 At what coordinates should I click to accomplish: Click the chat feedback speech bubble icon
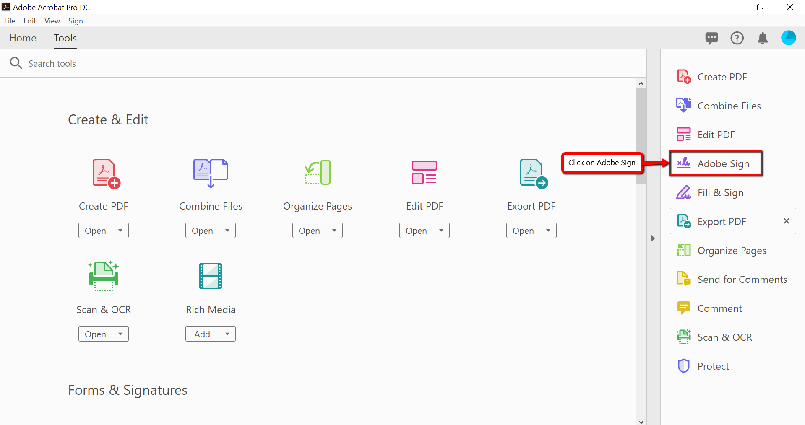[711, 39]
